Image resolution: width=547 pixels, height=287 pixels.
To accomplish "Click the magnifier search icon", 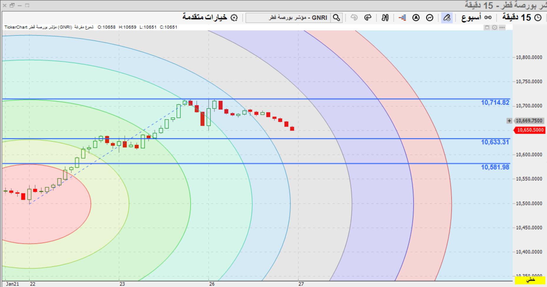I will [x=337, y=18].
